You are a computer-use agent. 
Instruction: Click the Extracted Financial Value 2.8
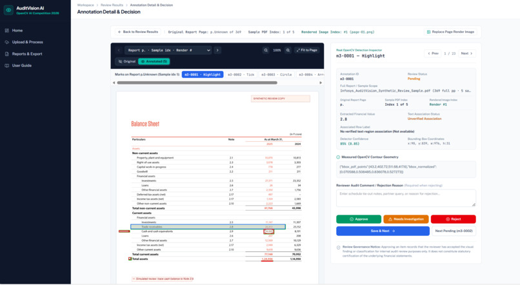344,119
